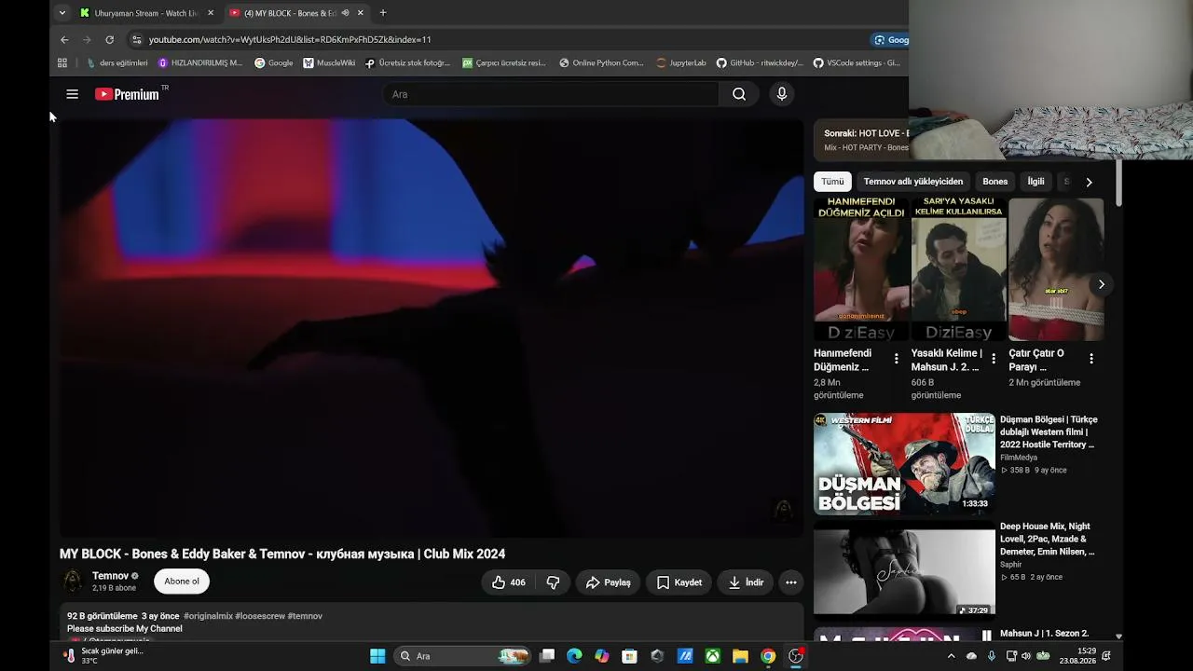
Task: Open Deep House Mix video thumbnail
Action: pyautogui.click(x=904, y=569)
